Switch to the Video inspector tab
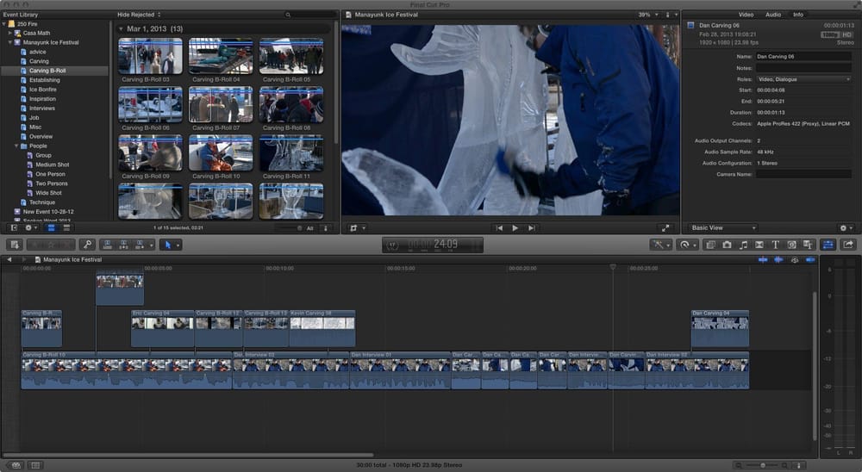862x472 pixels. (x=746, y=15)
